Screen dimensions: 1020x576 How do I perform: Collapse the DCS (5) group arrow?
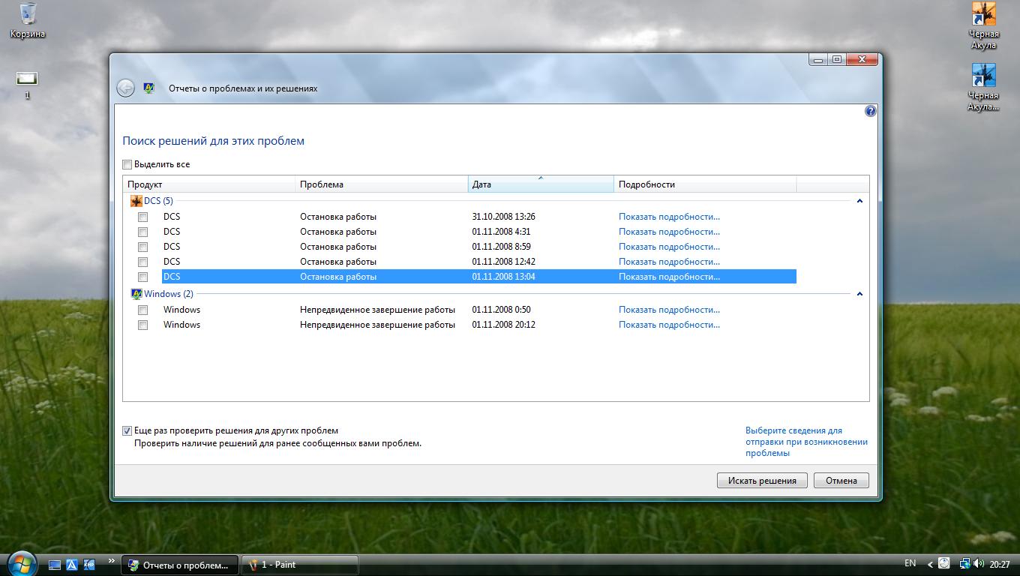859,201
